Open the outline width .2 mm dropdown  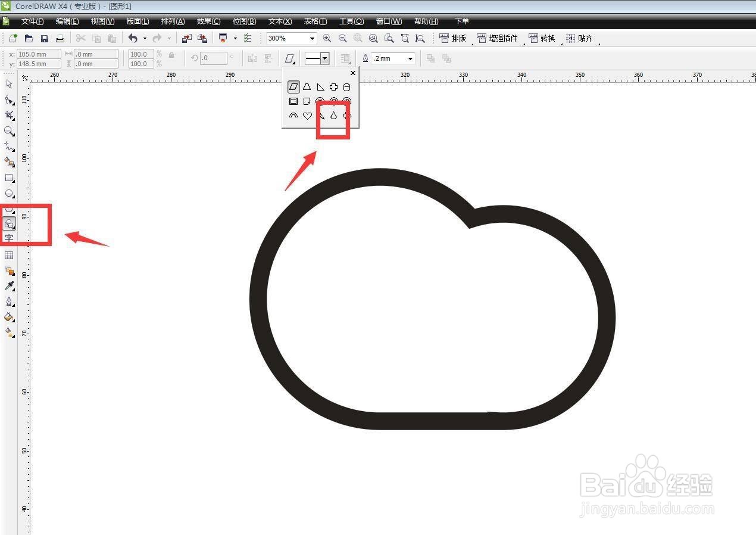[410, 58]
